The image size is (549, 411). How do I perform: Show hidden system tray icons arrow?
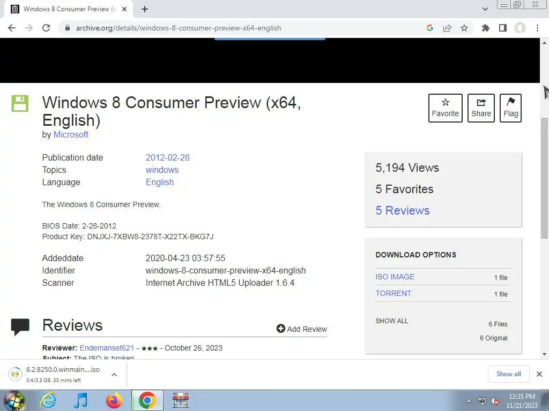click(469, 401)
